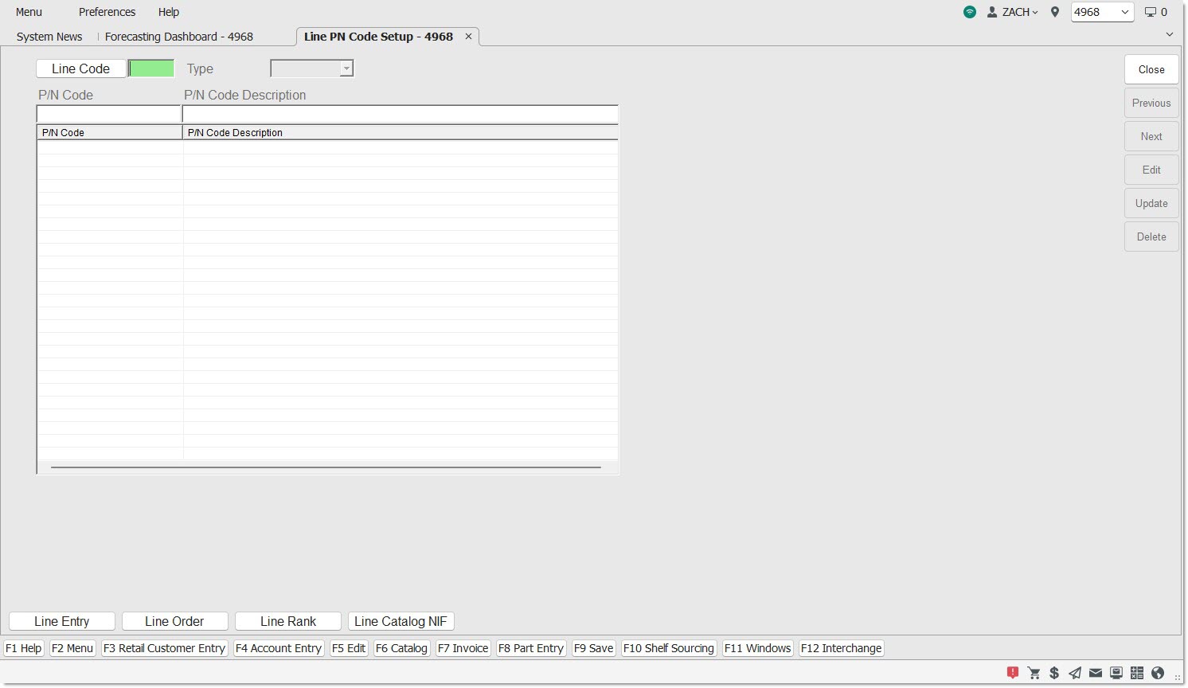
Task: Open the Preferences menu
Action: click(107, 12)
